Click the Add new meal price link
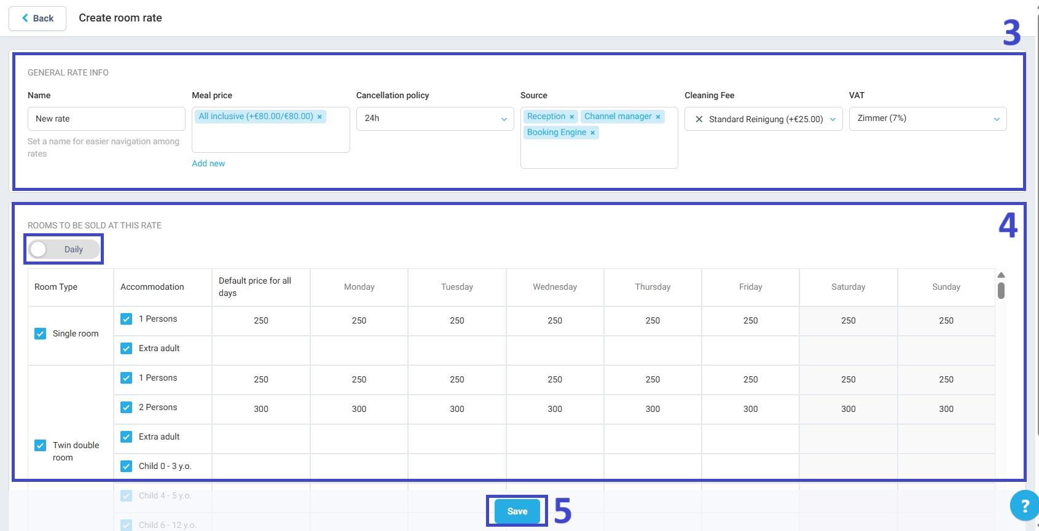 (208, 163)
